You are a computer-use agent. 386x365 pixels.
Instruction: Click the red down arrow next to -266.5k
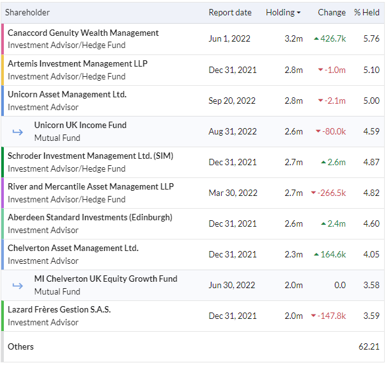(x=313, y=193)
